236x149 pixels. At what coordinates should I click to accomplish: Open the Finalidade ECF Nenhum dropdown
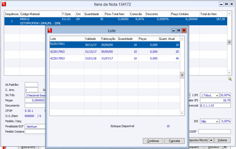(x=35, y=126)
